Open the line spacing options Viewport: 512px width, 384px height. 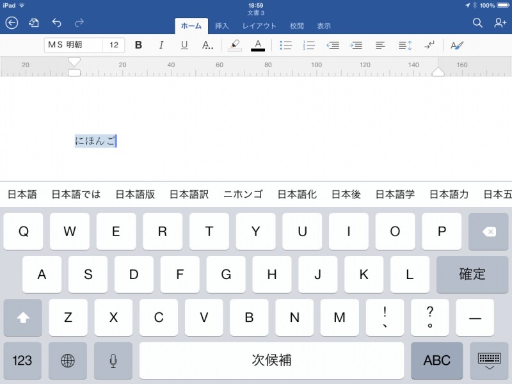tap(404, 45)
